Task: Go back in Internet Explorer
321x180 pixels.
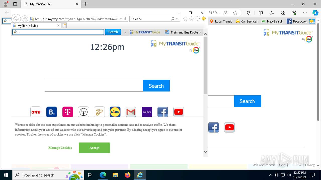Action: pyautogui.click(x=16, y=19)
